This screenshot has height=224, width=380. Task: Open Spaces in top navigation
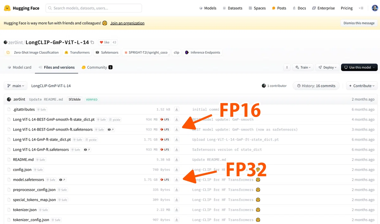click(257, 8)
